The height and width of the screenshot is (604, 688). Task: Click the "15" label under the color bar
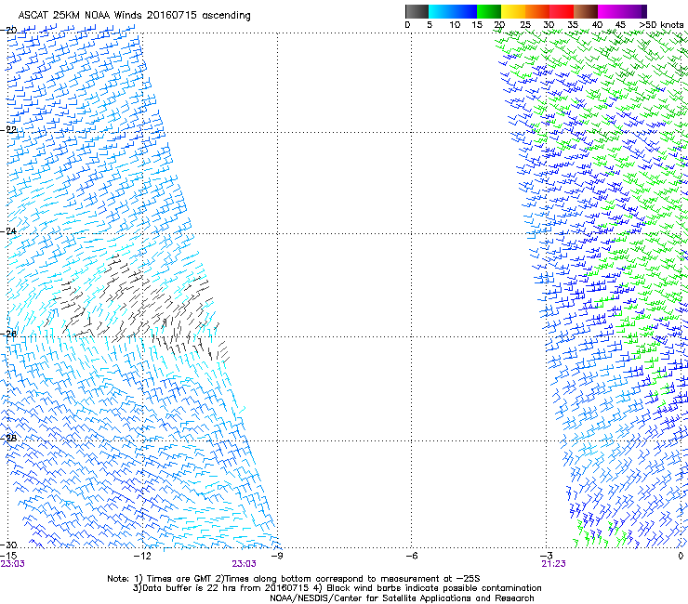477,24
